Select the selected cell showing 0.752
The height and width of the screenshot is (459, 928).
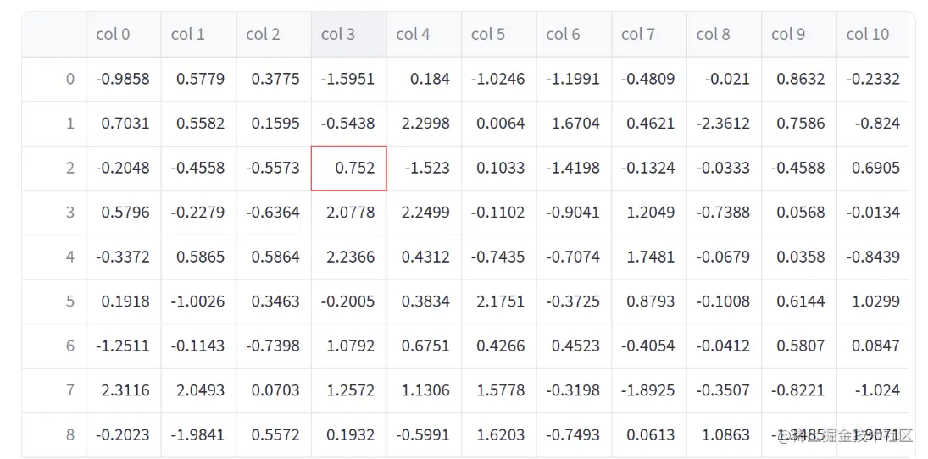pyautogui.click(x=349, y=168)
